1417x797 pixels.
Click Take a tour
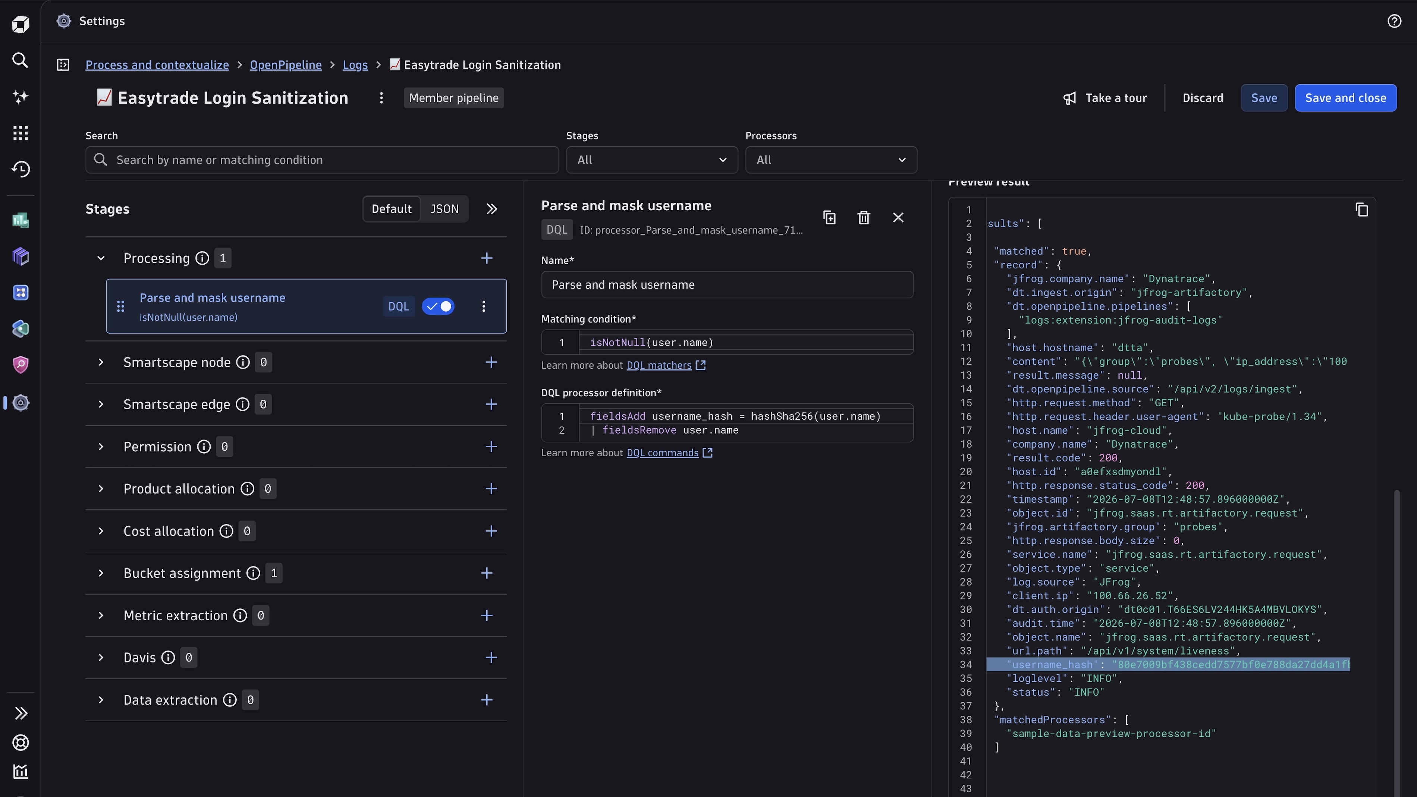coord(1105,98)
